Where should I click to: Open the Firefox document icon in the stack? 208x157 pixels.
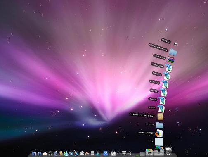coord(159,133)
